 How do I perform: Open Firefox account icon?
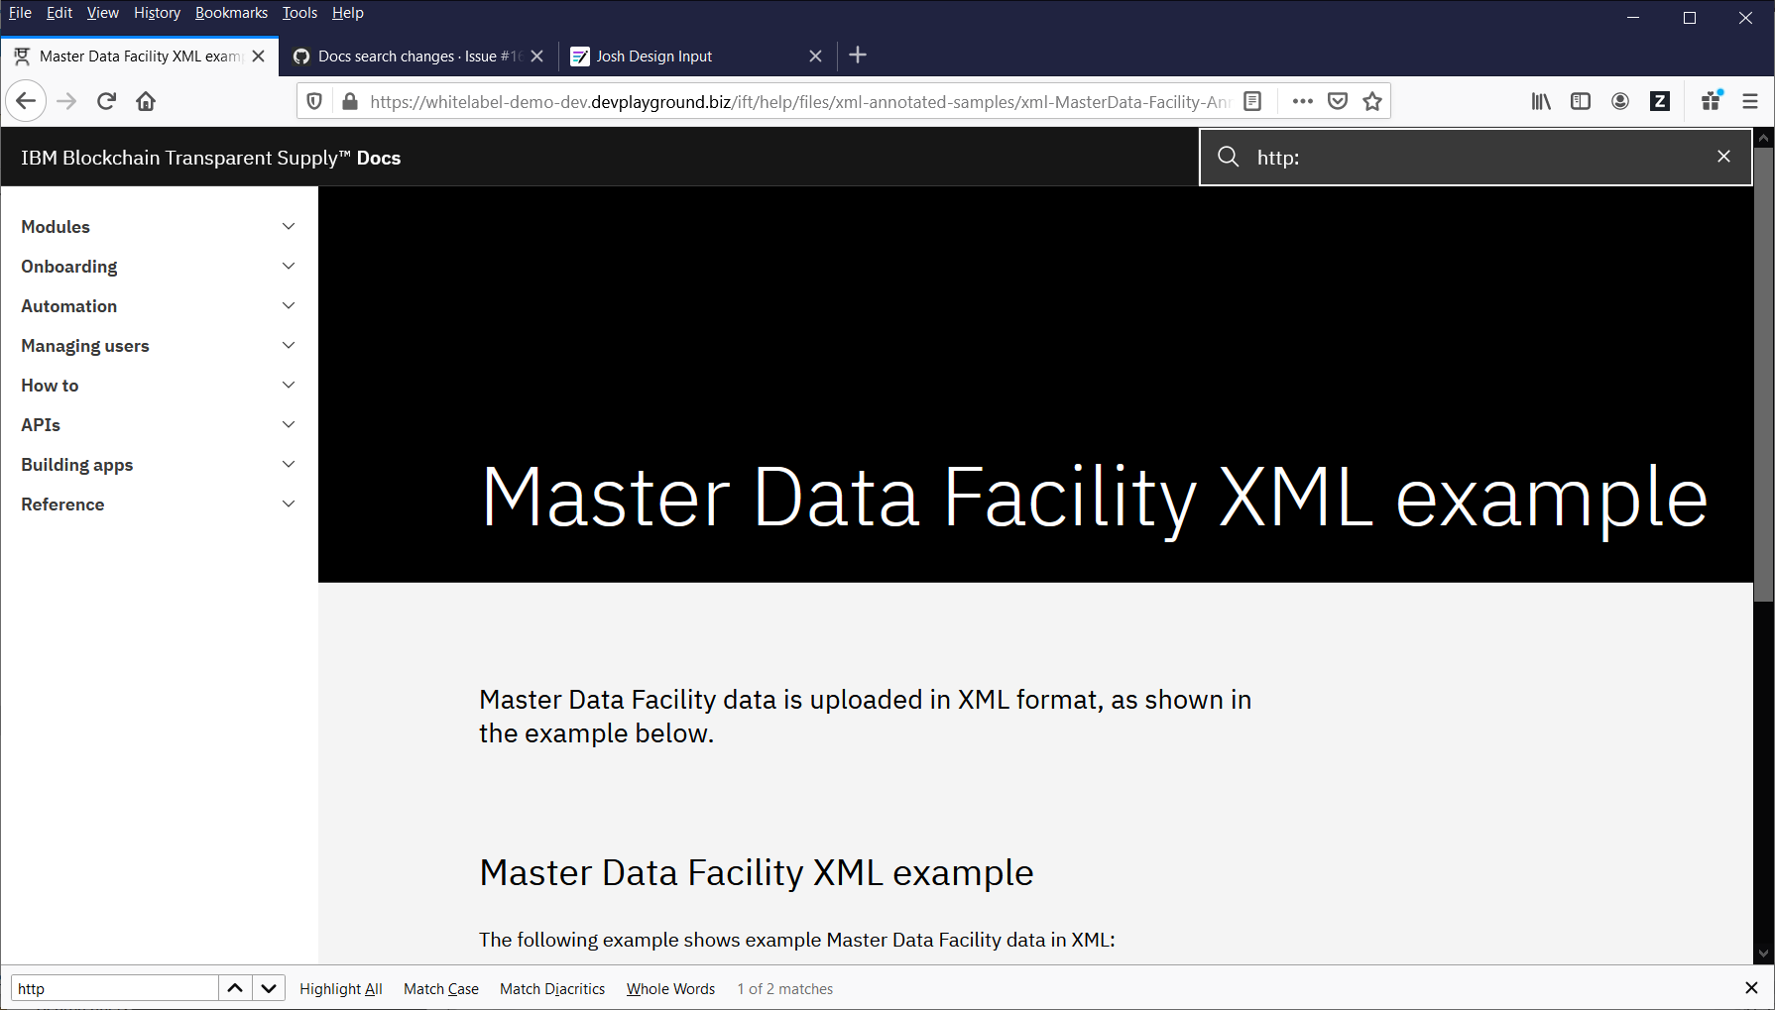coord(1620,101)
